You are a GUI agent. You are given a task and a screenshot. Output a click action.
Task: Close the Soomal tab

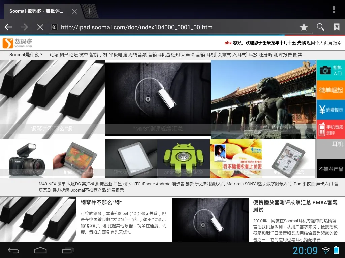coord(74,11)
